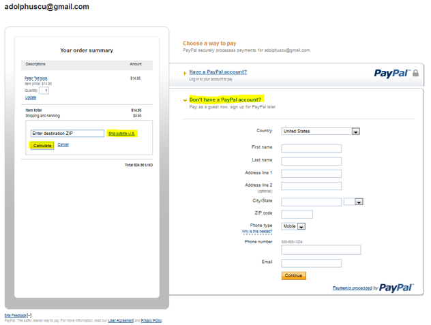Expand the Have a PayPal account arrow
The height and width of the screenshot is (325, 431).
coord(185,73)
